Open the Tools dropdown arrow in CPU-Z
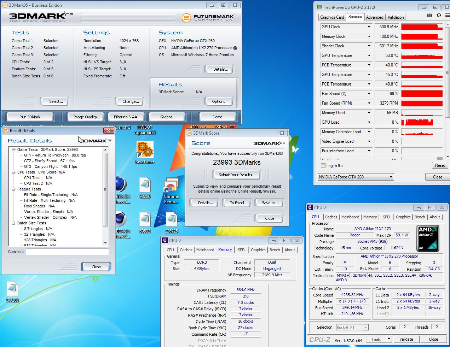The image size is (450, 347). (389, 339)
